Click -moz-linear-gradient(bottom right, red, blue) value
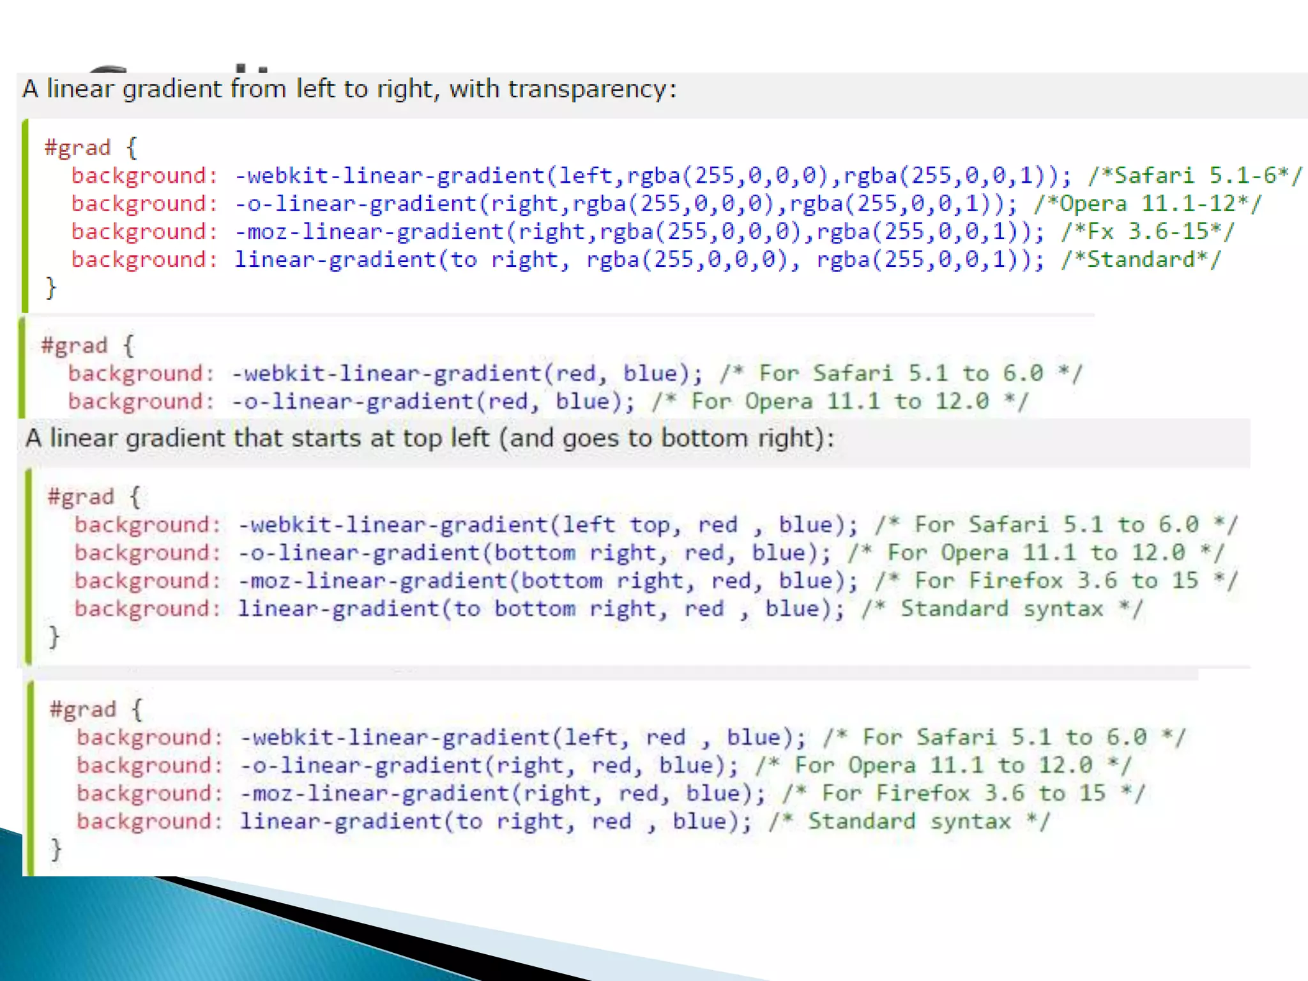This screenshot has height=981, width=1308. click(x=548, y=581)
